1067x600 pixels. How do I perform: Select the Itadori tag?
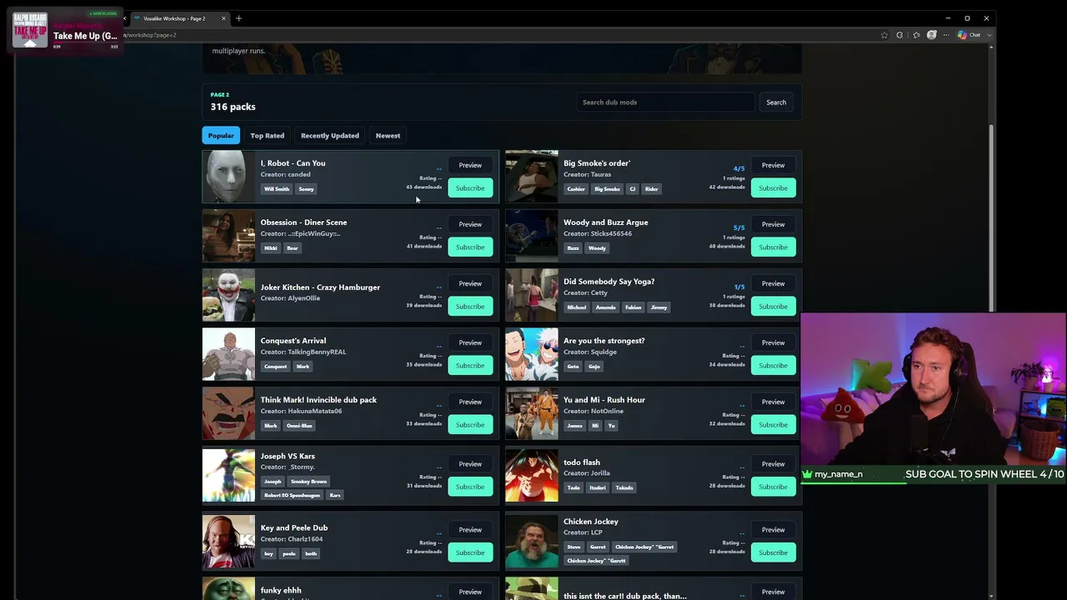coord(598,487)
